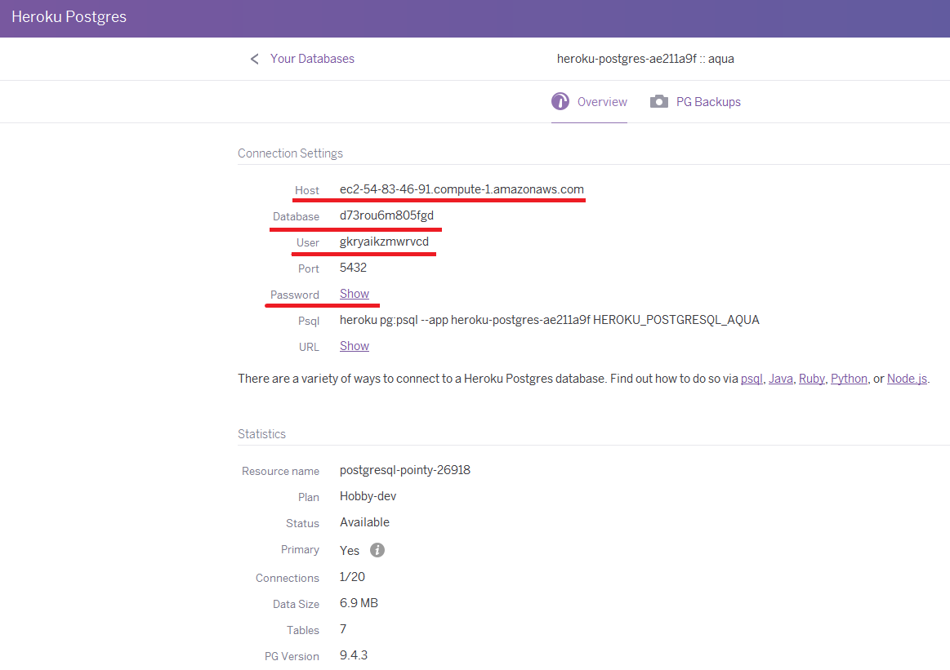Click the Host label
The height and width of the screenshot is (670, 950).
pos(306,191)
